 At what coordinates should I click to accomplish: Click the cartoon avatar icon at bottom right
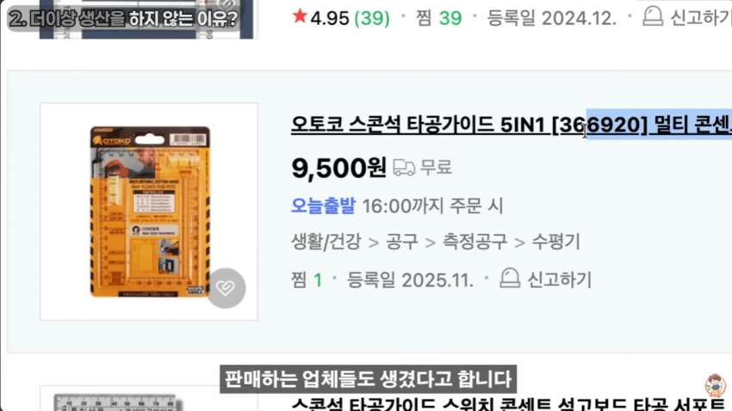pyautogui.click(x=715, y=385)
